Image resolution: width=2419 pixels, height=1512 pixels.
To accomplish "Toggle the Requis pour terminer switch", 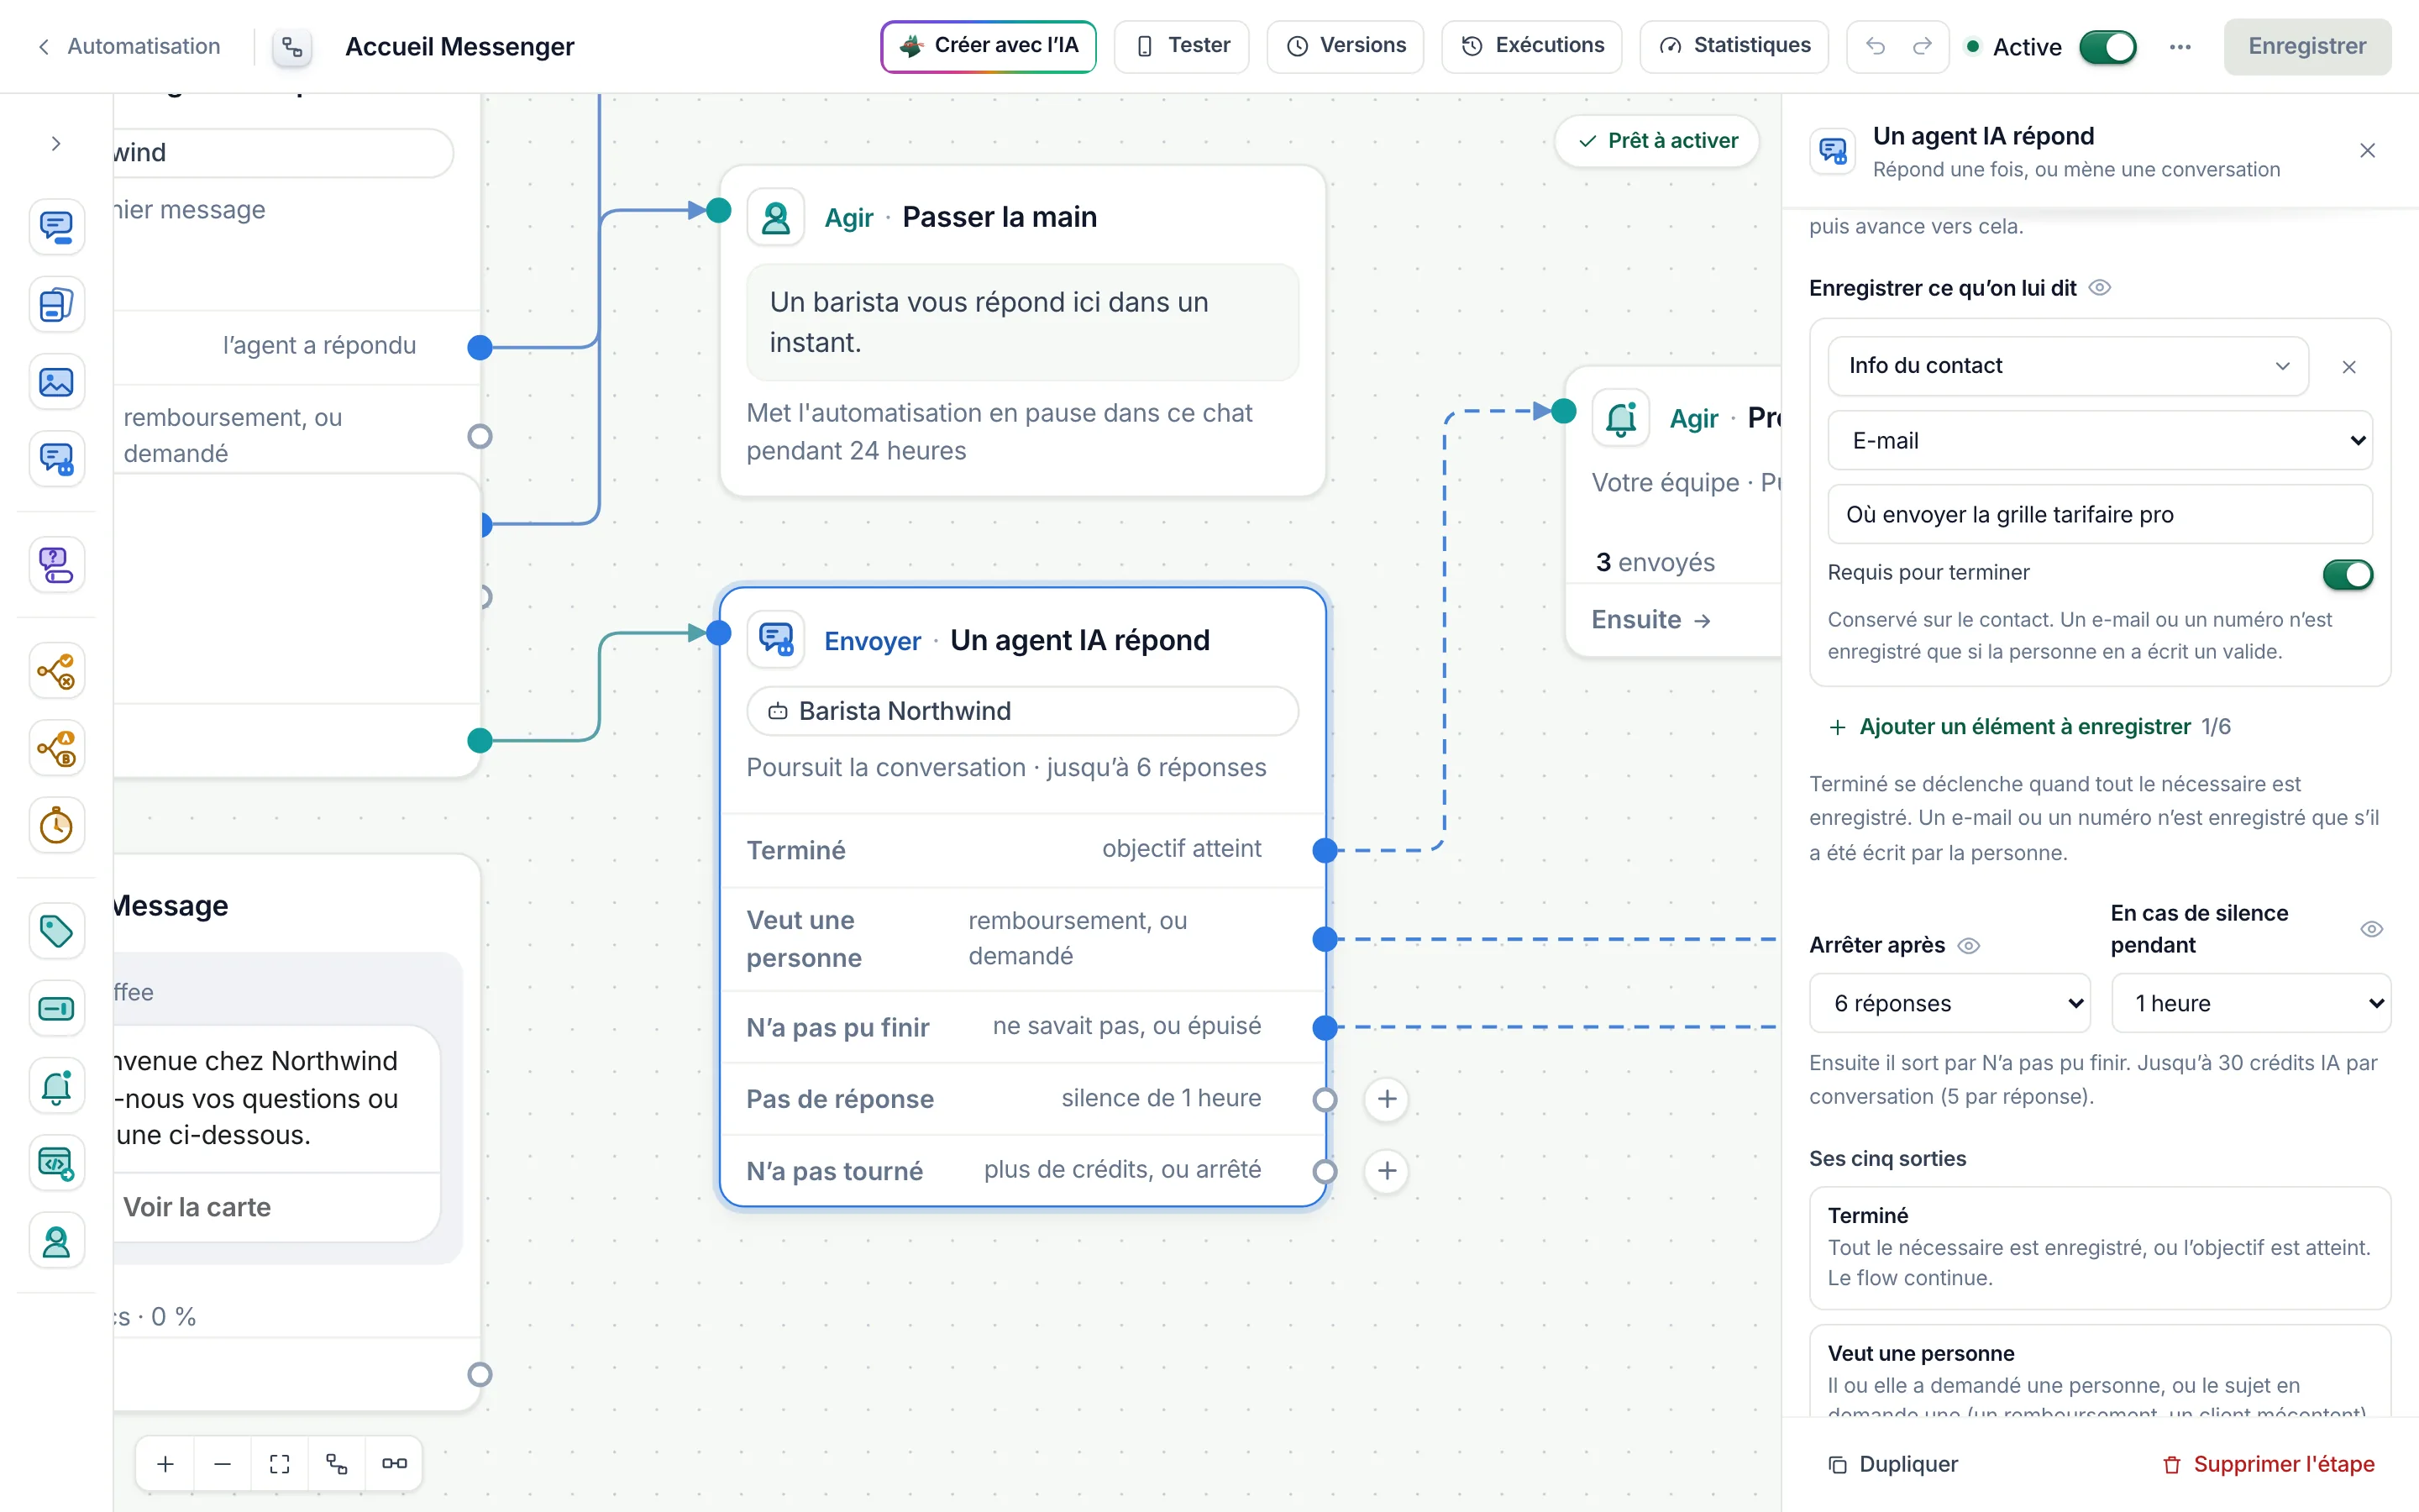I will click(2347, 574).
